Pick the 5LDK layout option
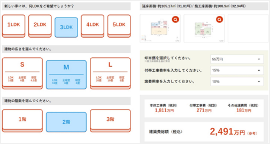The height and width of the screenshot is (144, 270). (x=119, y=25)
